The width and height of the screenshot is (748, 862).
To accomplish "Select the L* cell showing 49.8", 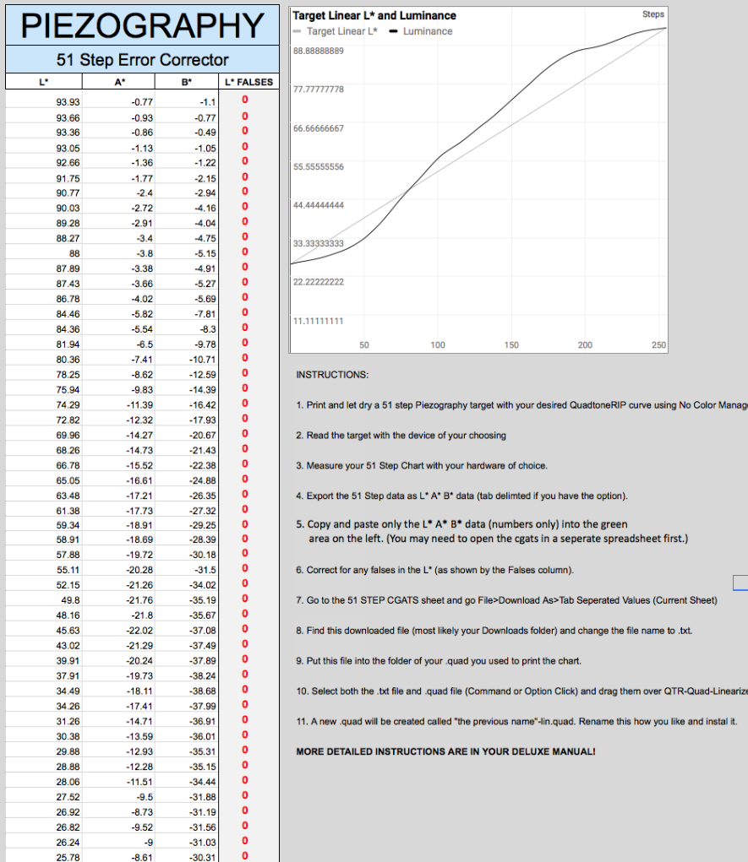I will [44, 600].
